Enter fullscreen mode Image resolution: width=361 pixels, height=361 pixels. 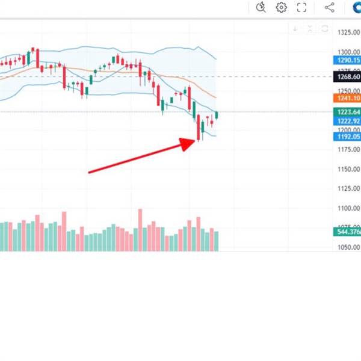302,7
